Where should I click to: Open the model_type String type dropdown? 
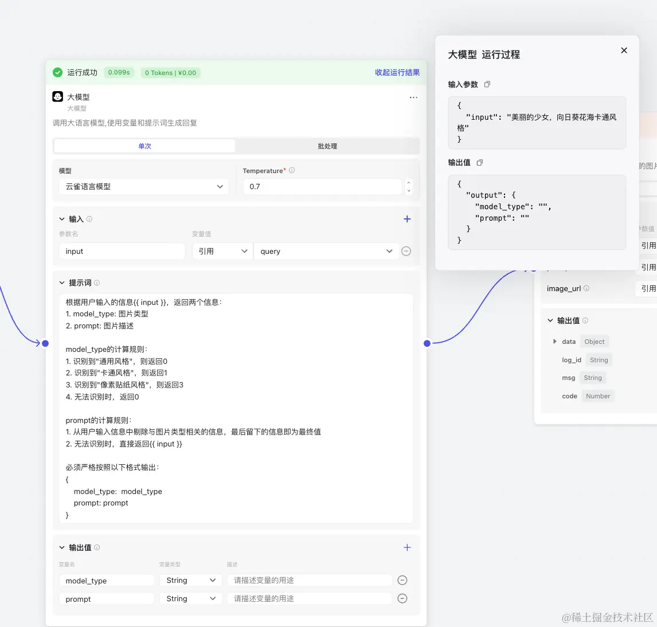191,581
